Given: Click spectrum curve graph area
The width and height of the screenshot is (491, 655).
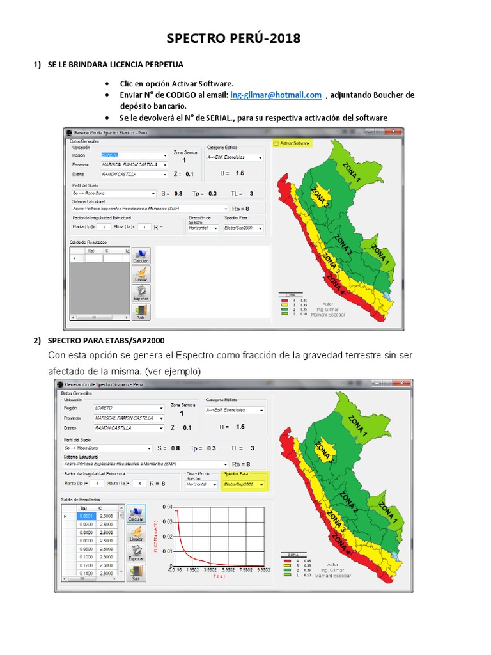Looking at the screenshot, I should tap(220, 537).
